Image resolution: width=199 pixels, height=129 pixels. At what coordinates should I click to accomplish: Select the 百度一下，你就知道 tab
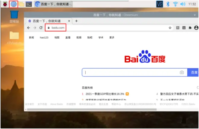coord(49,21)
